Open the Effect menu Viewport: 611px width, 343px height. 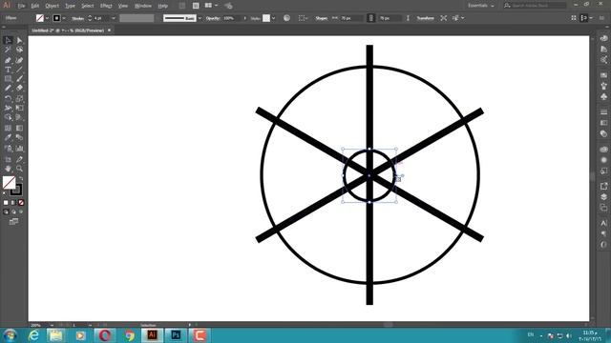coord(106,6)
